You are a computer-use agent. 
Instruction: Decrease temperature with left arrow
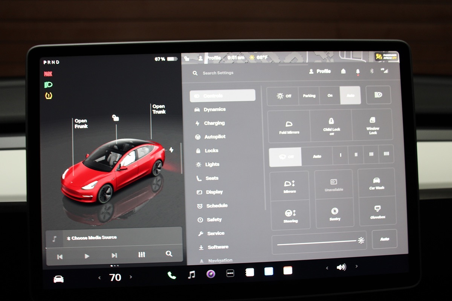coord(99,278)
